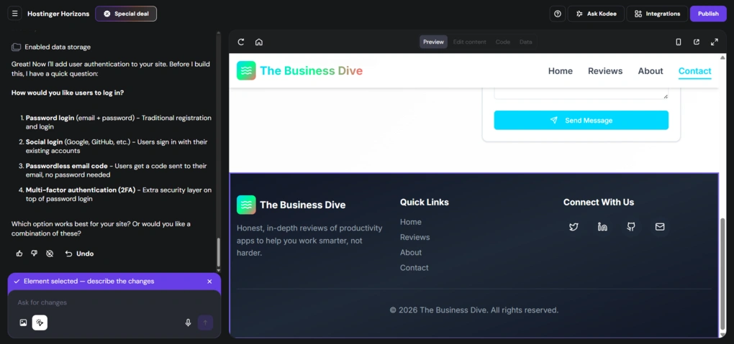Open footer Home quick link
Viewport: 734px width, 344px height.
tap(410, 222)
